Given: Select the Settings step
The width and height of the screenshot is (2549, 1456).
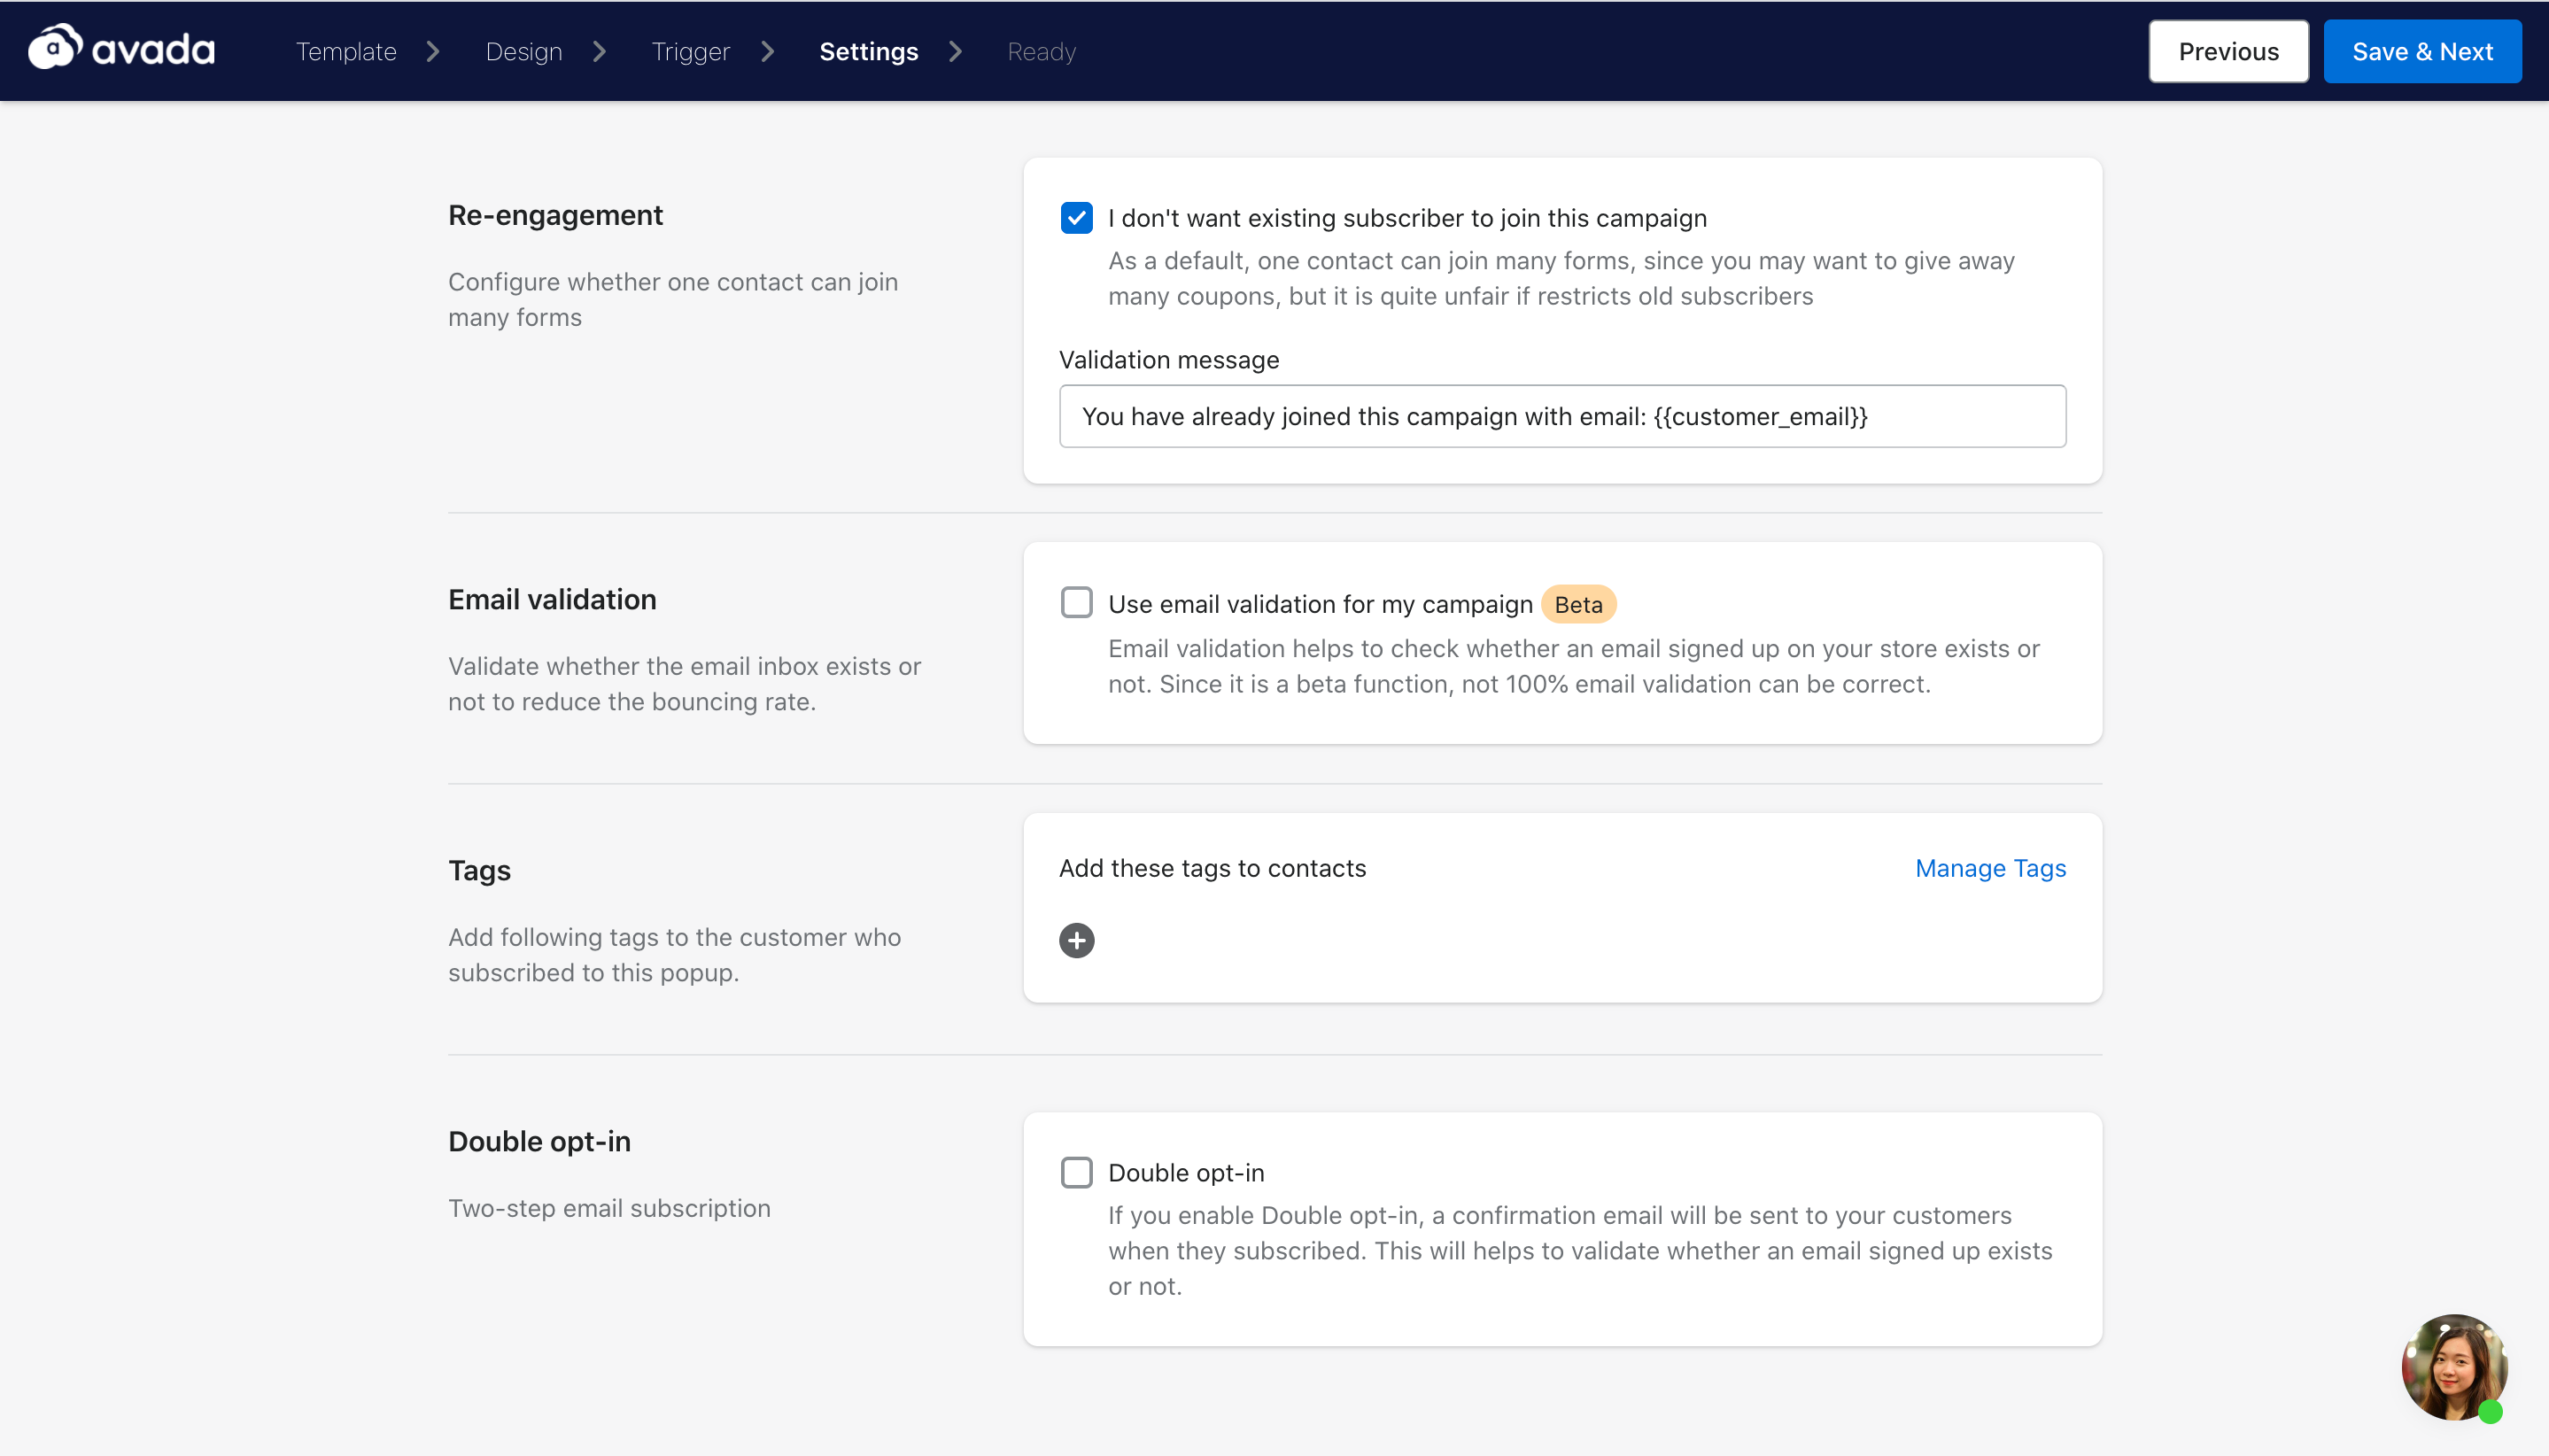Looking at the screenshot, I should [868, 52].
